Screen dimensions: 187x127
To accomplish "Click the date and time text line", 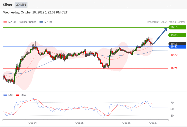I will tap(35, 12).
